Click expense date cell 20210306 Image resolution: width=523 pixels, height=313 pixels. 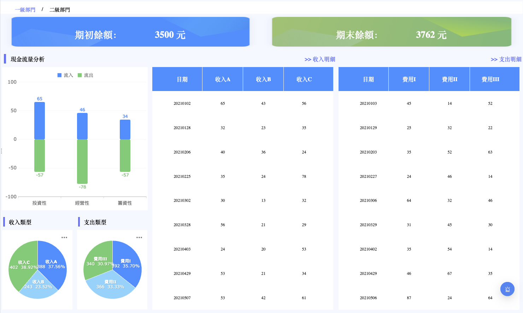(368, 200)
